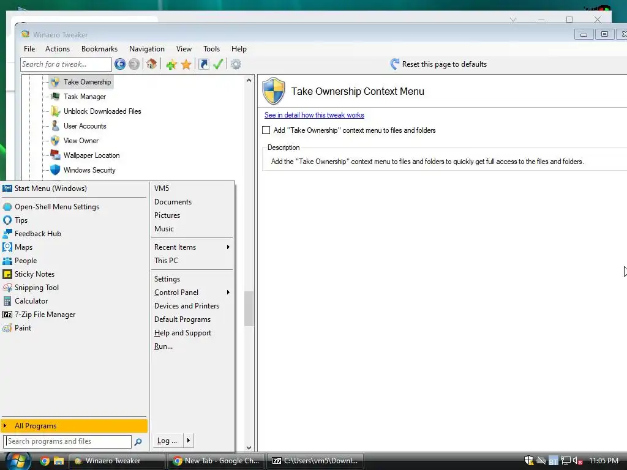Click the muted speaker tray icon

point(577,461)
